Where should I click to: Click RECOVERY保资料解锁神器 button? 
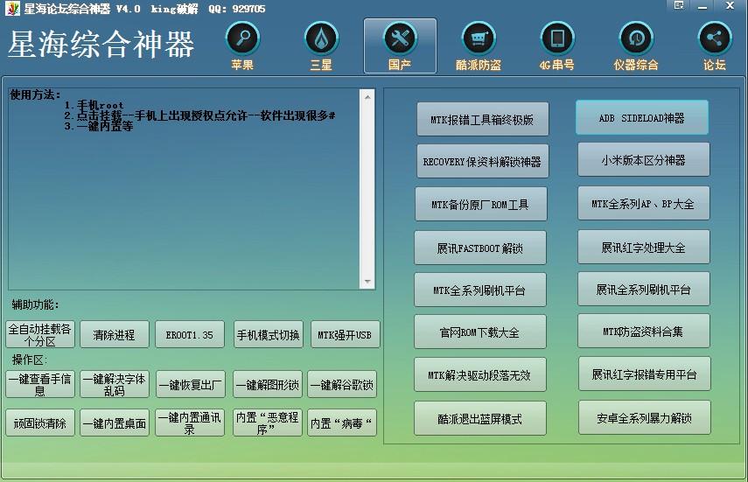coord(482,162)
